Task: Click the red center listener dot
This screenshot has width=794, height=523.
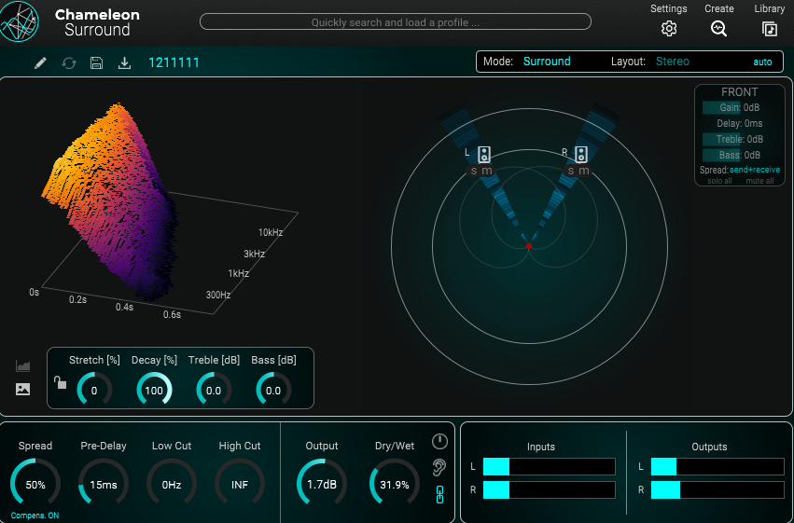Action: coord(529,246)
